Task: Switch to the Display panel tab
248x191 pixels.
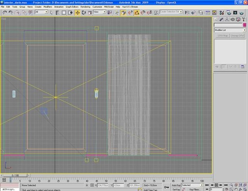Action: (238, 19)
